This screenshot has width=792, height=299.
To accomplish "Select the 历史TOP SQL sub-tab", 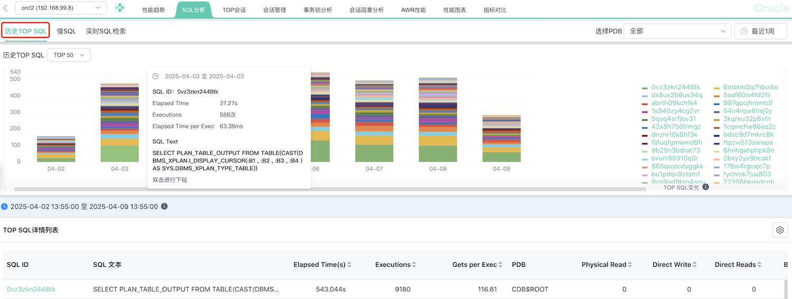I will [x=26, y=31].
